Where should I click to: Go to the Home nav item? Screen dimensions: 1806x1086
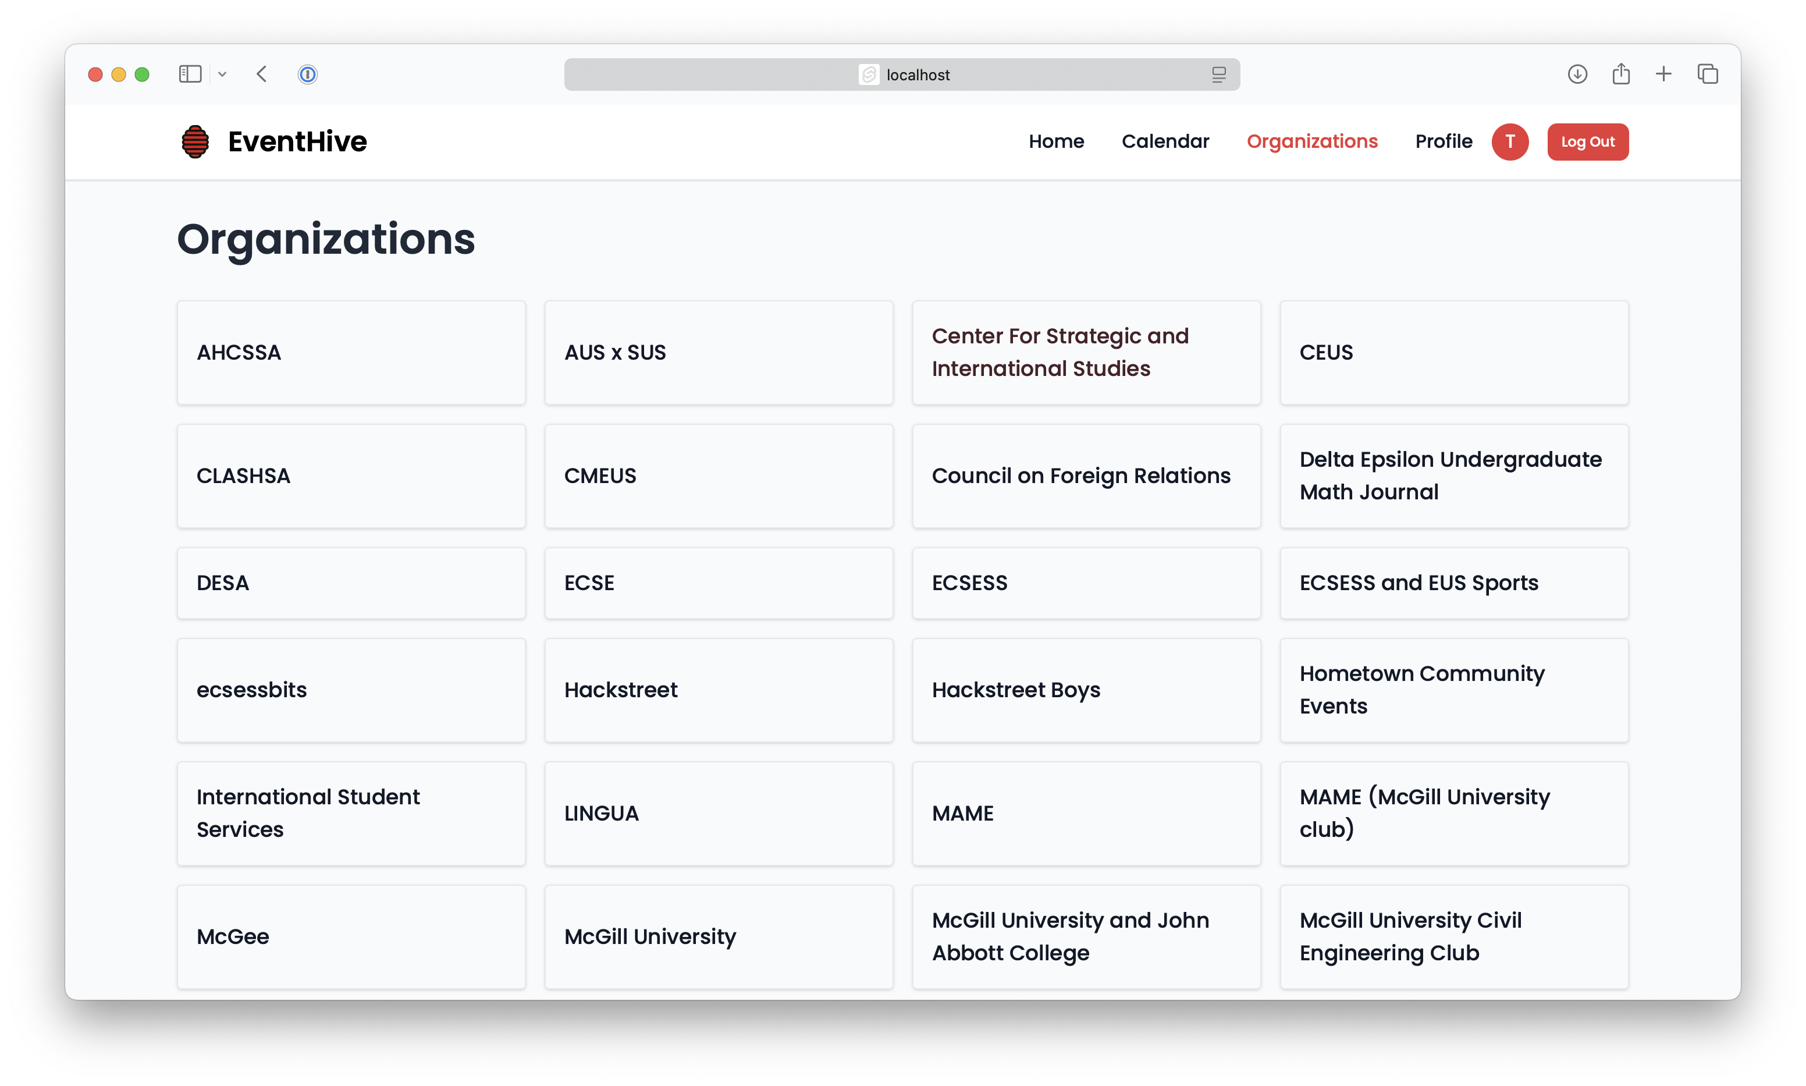(x=1056, y=141)
